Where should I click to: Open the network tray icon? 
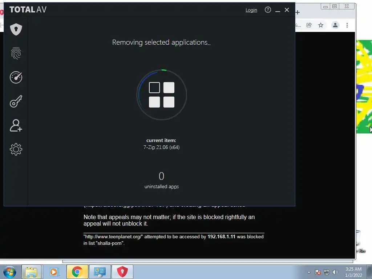pyautogui.click(x=327, y=272)
